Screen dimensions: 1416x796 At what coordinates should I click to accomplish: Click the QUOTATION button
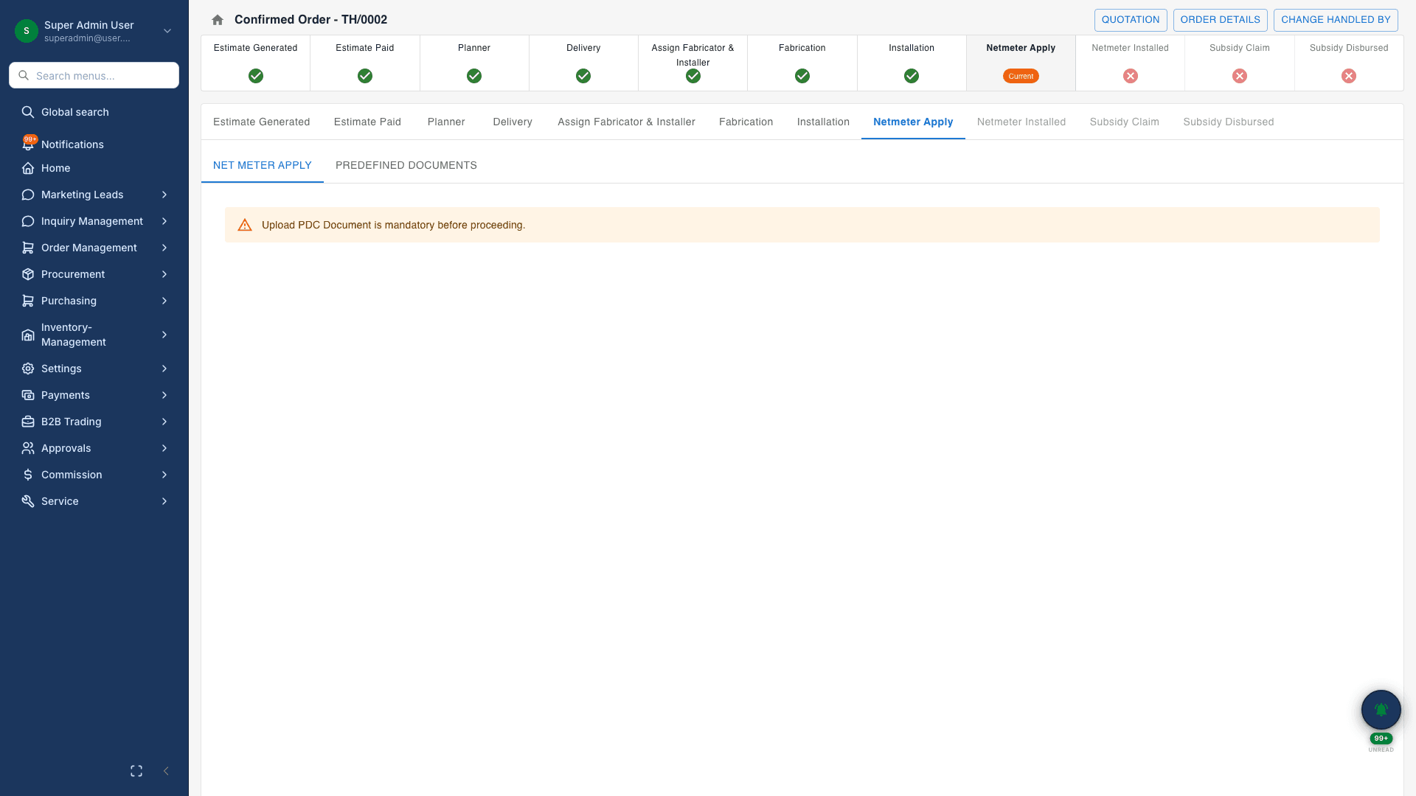point(1131,20)
